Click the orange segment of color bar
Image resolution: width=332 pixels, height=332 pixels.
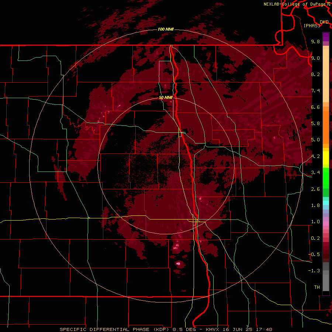pyautogui.click(x=326, y=127)
